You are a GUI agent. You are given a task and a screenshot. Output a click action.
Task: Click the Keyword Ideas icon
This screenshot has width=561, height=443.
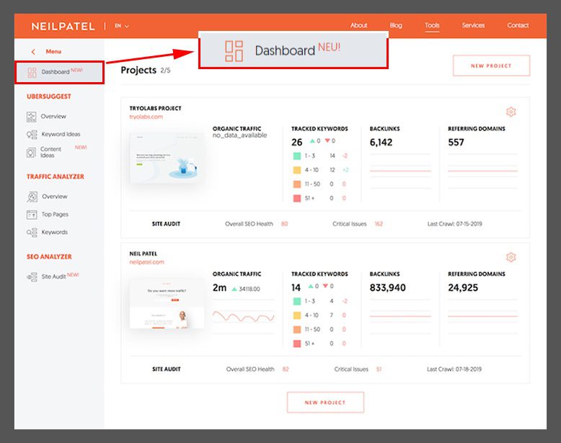pyautogui.click(x=32, y=135)
